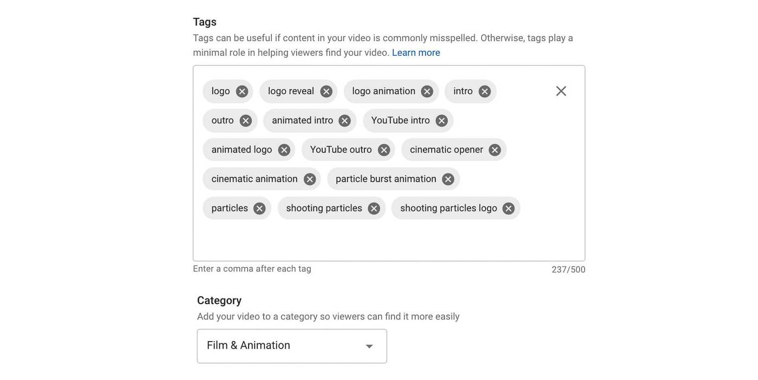This screenshot has width=758, height=380.
Task: Remove the "particles" tag
Action: 259,208
